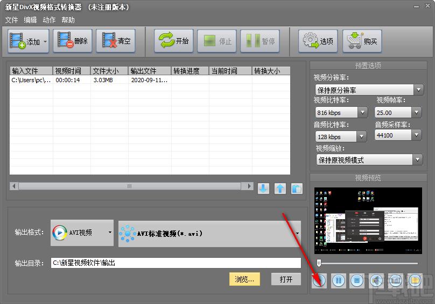The width and height of the screenshot is (435, 304).
Task: Select the C:\Users\pc\... file row
Action: coord(150,80)
